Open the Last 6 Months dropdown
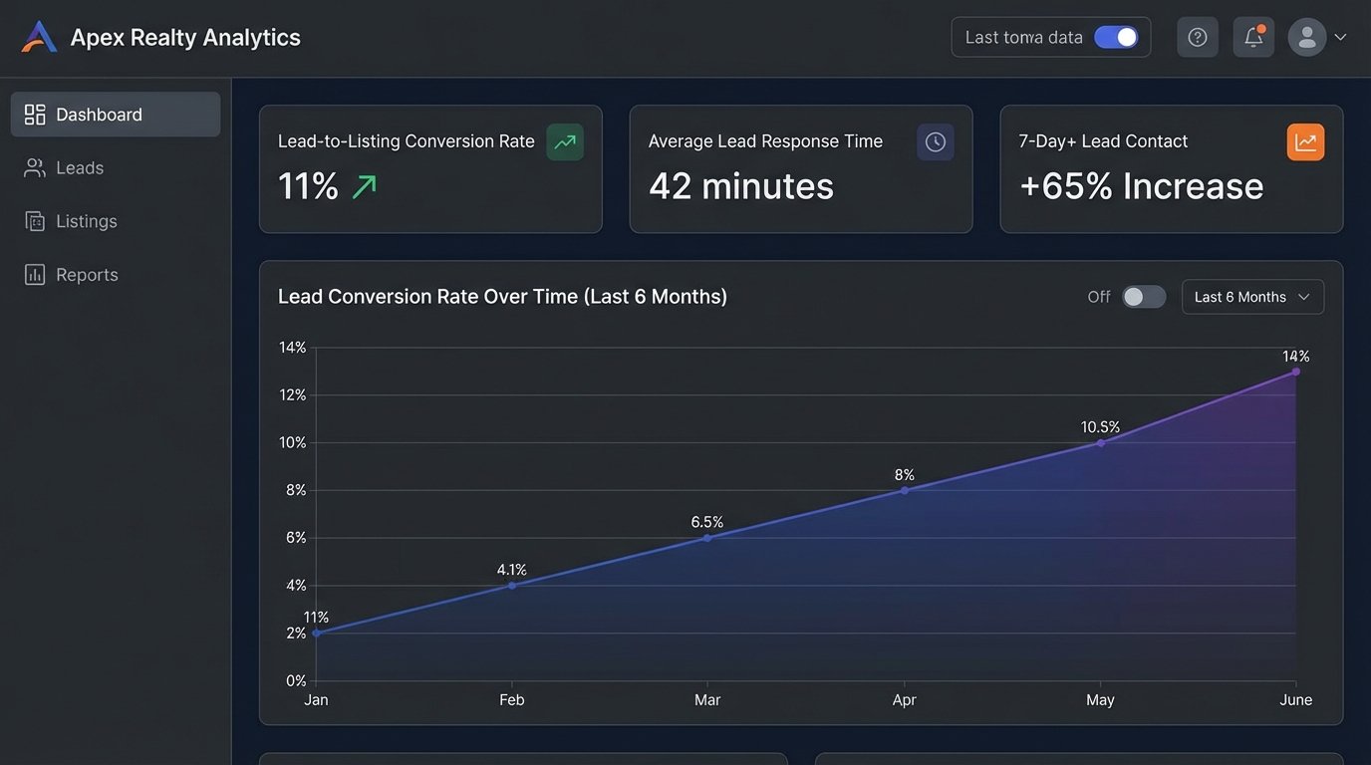This screenshot has height=765, width=1371. (1252, 296)
